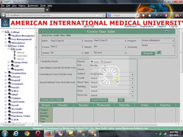Open the Course dropdown

67,47
